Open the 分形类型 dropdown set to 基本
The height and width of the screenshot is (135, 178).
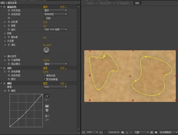[x=55, y=10]
